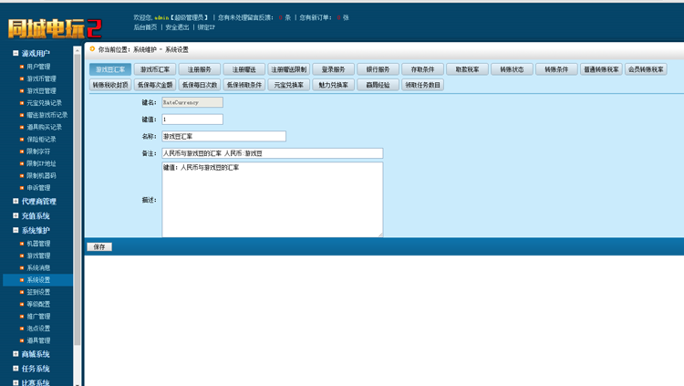
Task: Expand the 代理商管理 section
Action: click(16, 202)
